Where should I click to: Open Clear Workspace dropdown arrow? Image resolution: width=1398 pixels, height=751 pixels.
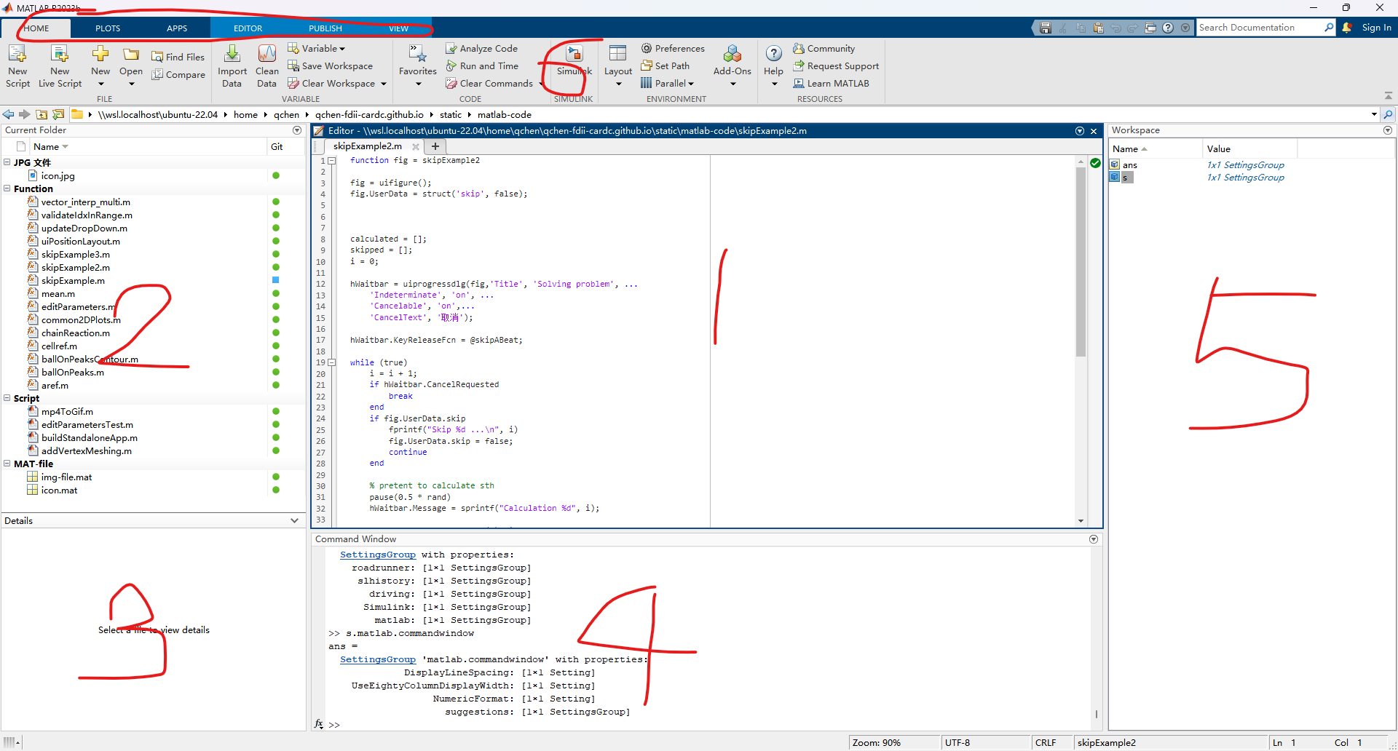click(x=384, y=84)
